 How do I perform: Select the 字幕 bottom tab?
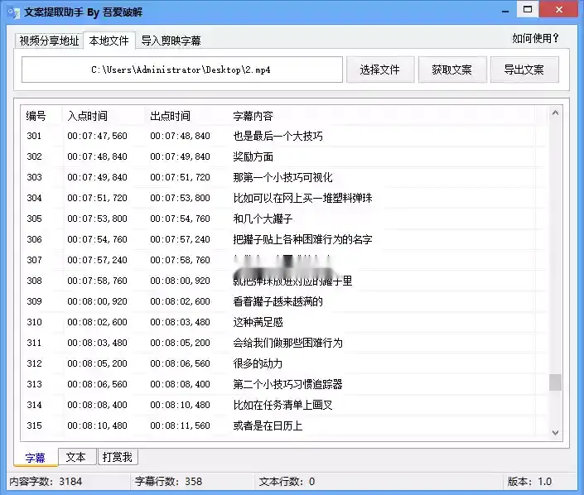[36, 457]
